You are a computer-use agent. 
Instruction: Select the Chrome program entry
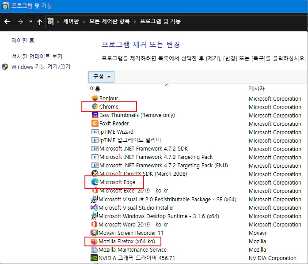click(x=109, y=106)
